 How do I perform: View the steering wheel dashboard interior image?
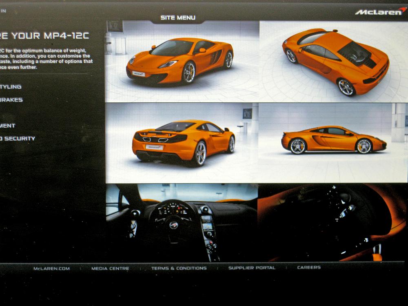(x=182, y=223)
